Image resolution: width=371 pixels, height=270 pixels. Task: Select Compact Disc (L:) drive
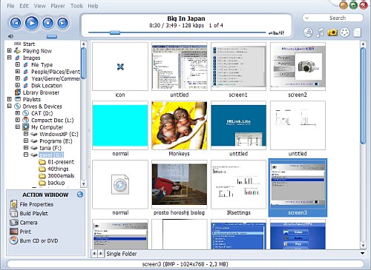[53, 120]
